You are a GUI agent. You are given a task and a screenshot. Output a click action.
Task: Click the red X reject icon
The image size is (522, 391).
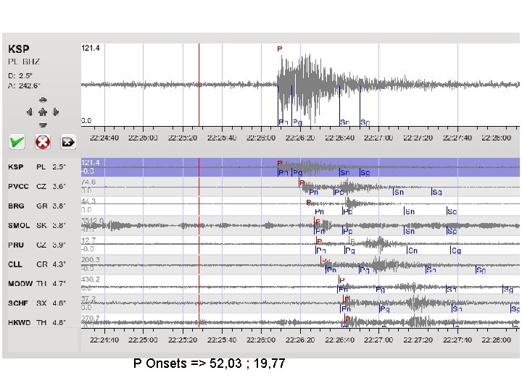pyautogui.click(x=43, y=143)
